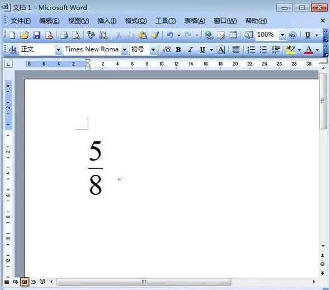Open the 格式(O) menu

tap(136, 21)
